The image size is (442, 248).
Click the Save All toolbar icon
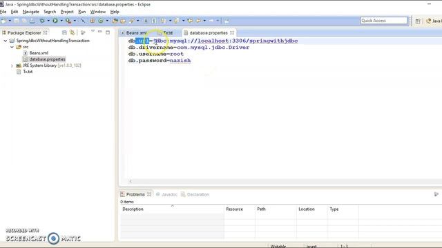tap(24, 21)
